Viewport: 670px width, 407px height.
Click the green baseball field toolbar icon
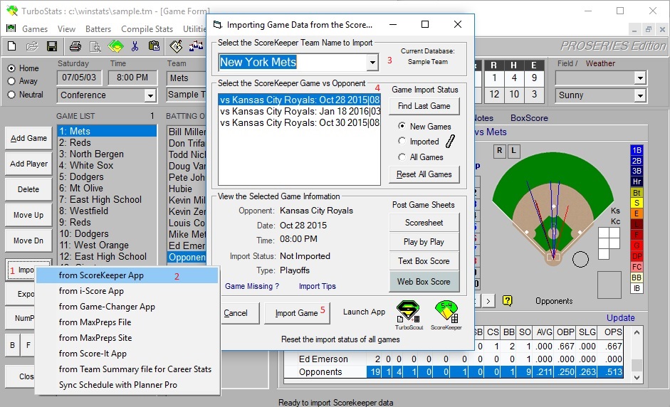pos(115,46)
